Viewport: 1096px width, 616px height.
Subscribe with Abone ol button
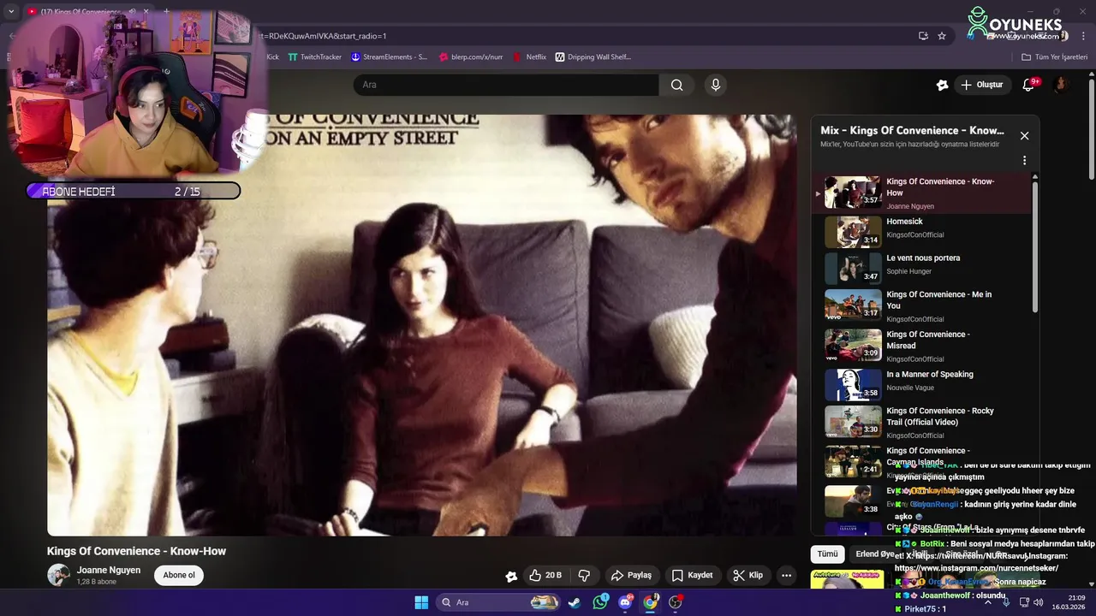[x=179, y=575]
